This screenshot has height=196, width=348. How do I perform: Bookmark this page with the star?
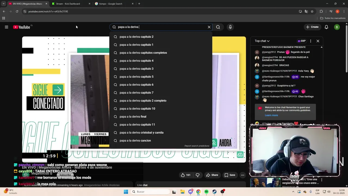[x=312, y=11]
